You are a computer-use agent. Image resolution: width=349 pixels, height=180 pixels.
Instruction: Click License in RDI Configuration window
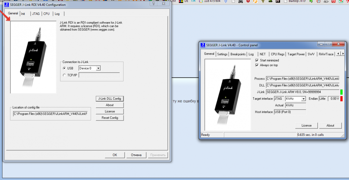click(x=110, y=111)
